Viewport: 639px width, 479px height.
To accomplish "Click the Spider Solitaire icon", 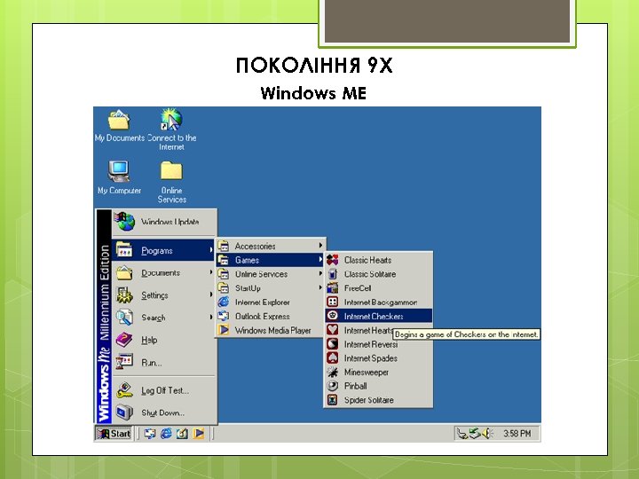I will [333, 399].
